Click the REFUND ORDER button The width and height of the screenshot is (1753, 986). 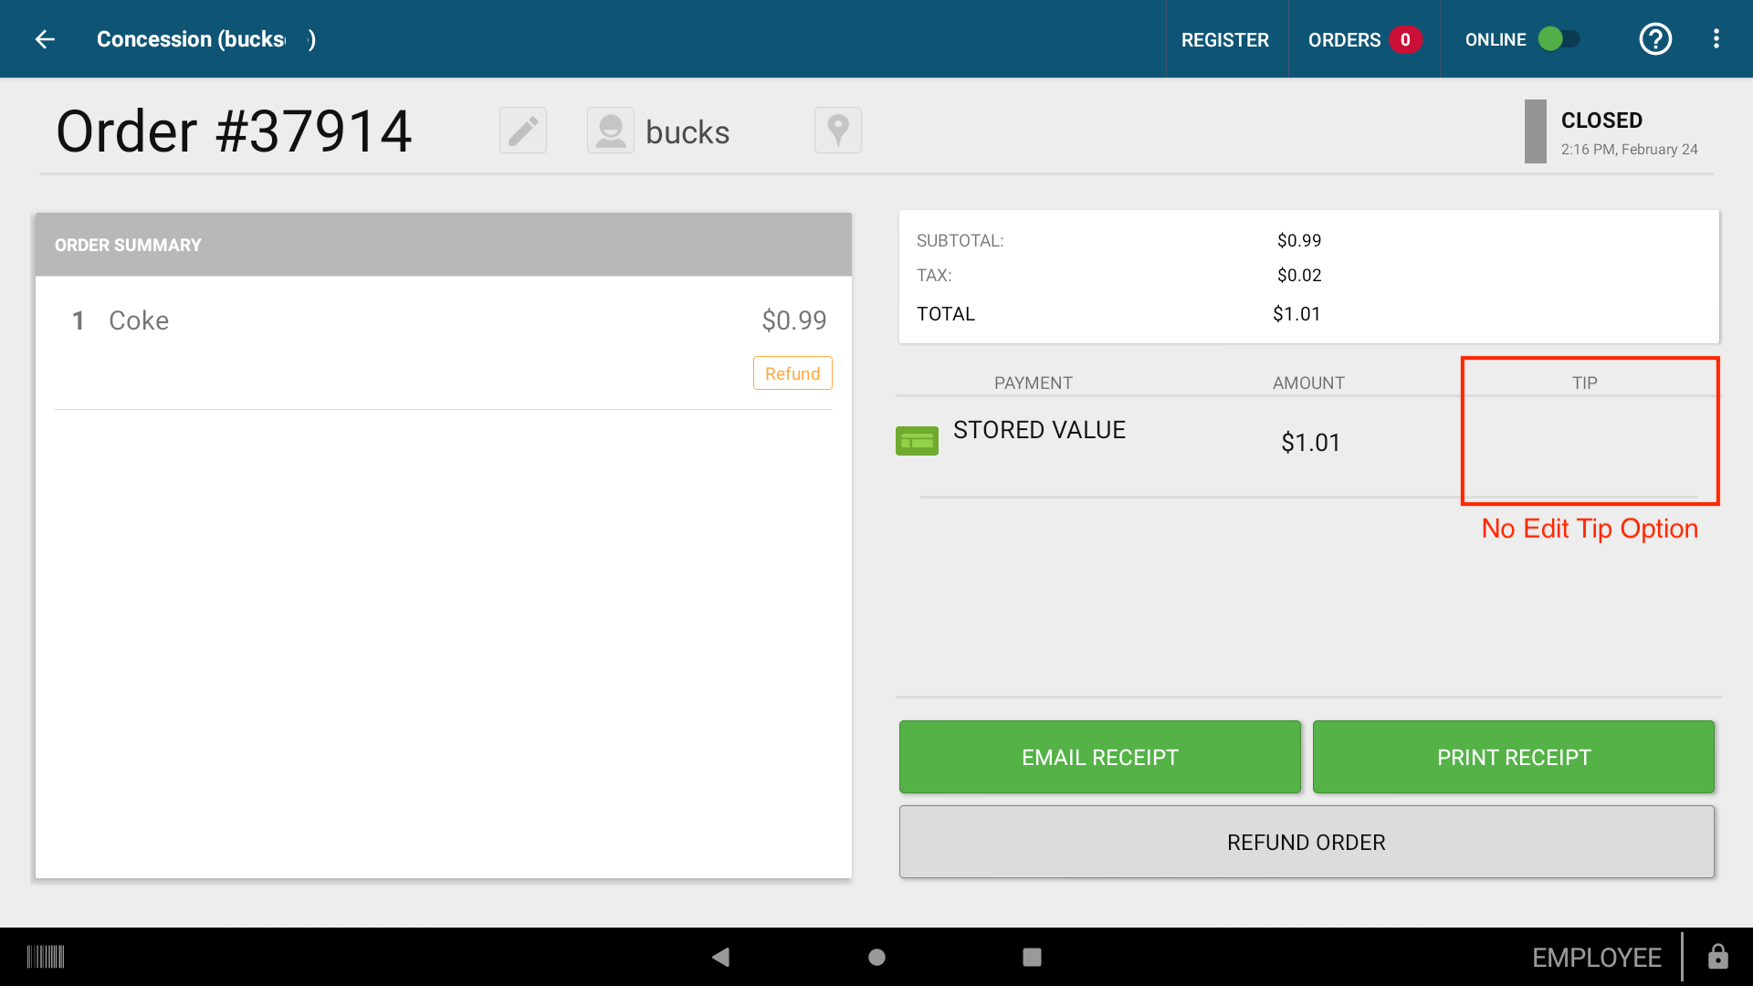[x=1307, y=842]
